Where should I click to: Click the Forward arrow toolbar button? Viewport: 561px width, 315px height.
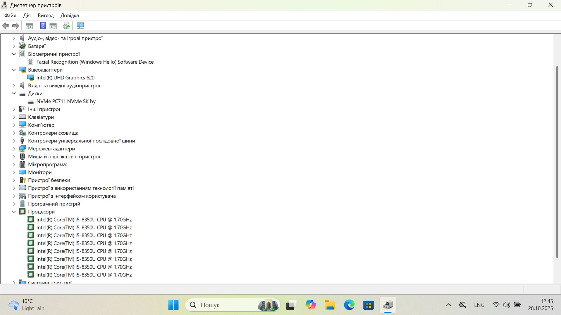[16, 26]
